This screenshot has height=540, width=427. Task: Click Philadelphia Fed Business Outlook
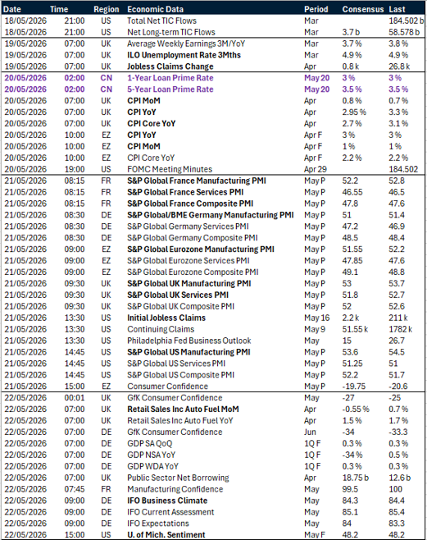(x=189, y=341)
